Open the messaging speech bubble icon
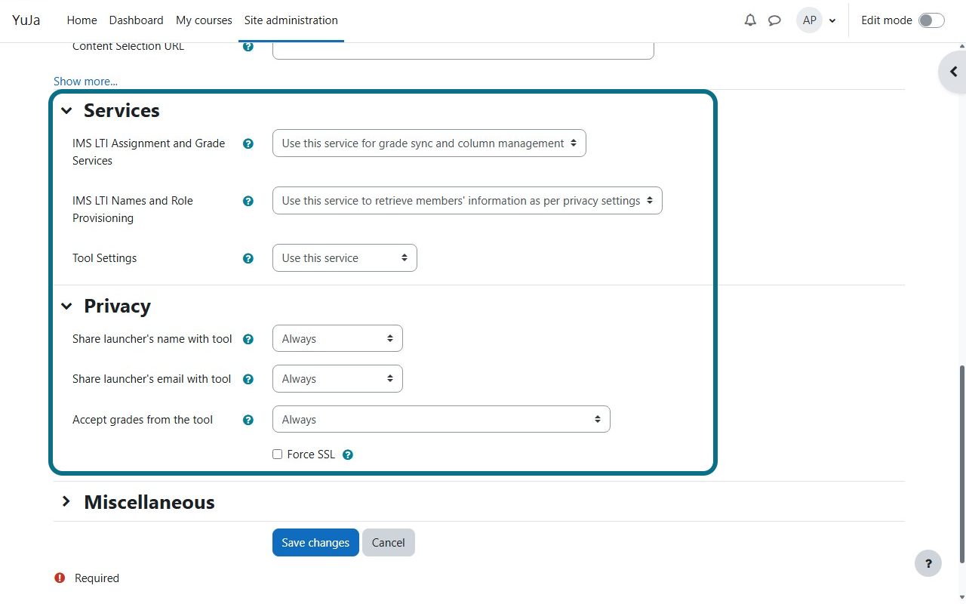966x604 pixels. point(774,20)
